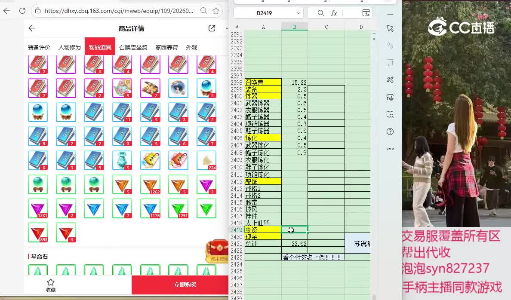Select the purple gem with count 1231

[x=38, y=208]
